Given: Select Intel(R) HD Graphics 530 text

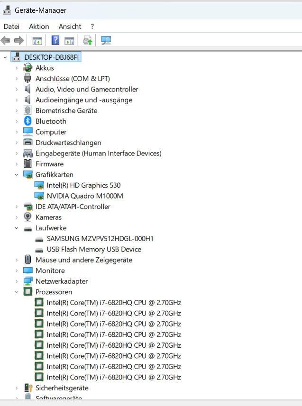Looking at the screenshot, I should point(83,185).
